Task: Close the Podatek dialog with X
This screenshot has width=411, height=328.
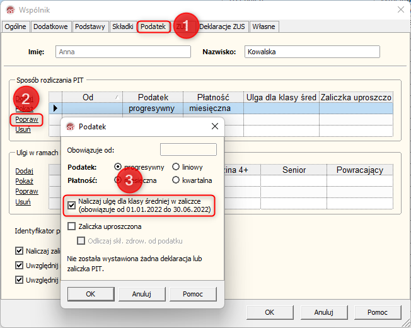Action: tap(215, 126)
